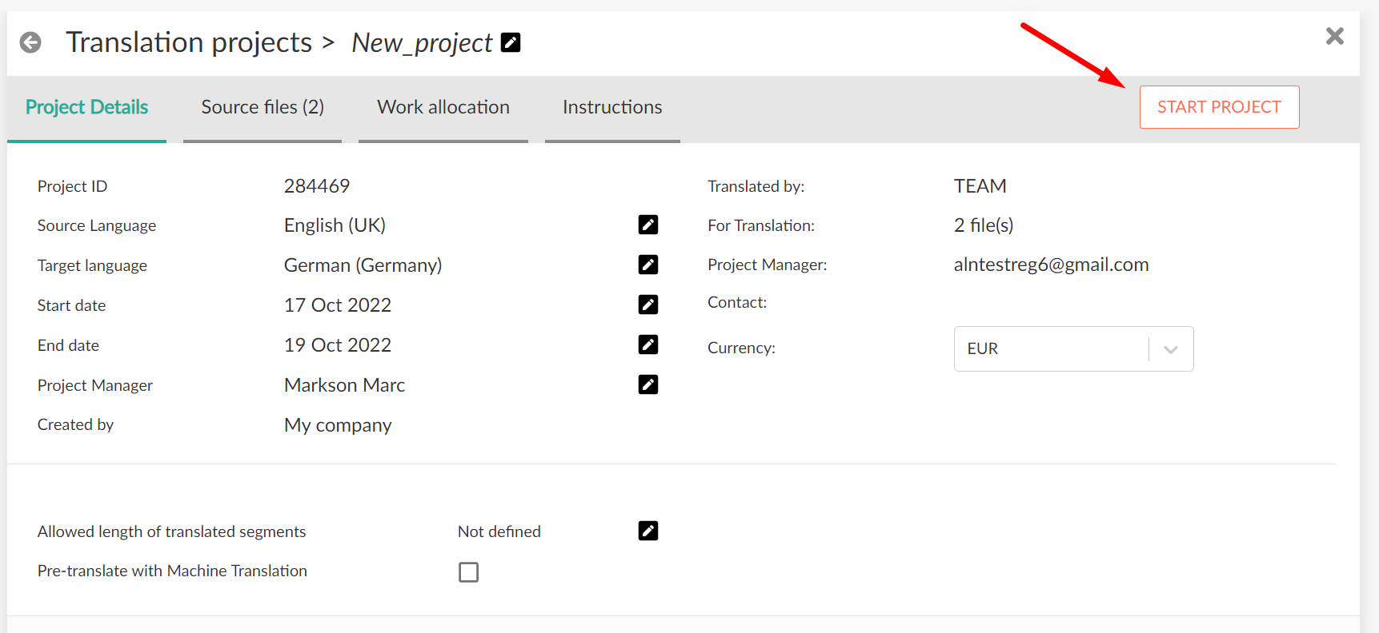Click the Allowed length of translated segments label
The image size is (1379, 633).
[x=171, y=531]
